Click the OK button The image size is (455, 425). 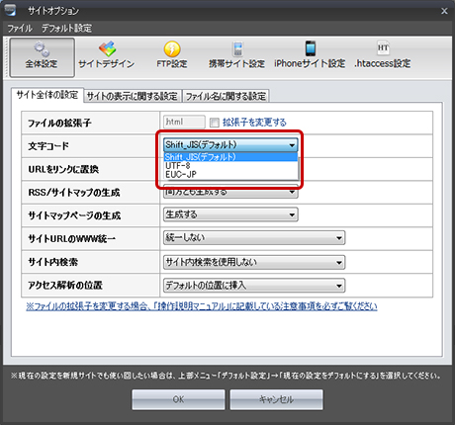click(178, 399)
